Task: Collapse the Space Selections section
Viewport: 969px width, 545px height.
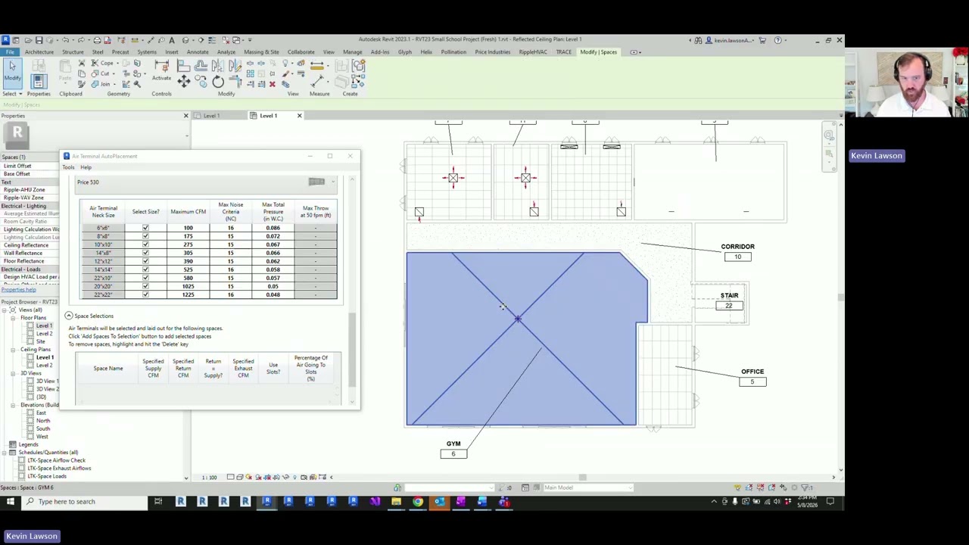Action: [x=68, y=316]
